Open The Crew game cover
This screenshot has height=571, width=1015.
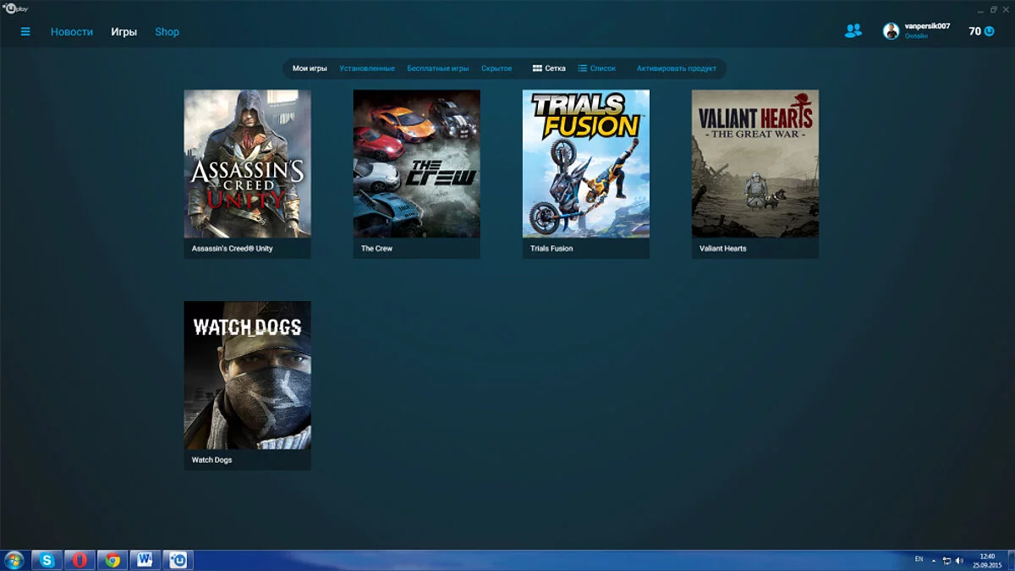coord(416,164)
